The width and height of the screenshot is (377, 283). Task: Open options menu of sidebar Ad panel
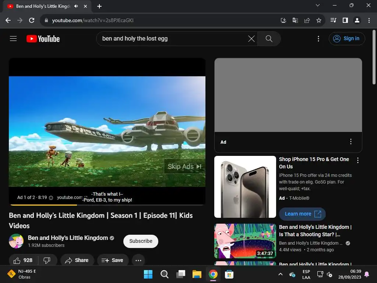[x=351, y=141]
